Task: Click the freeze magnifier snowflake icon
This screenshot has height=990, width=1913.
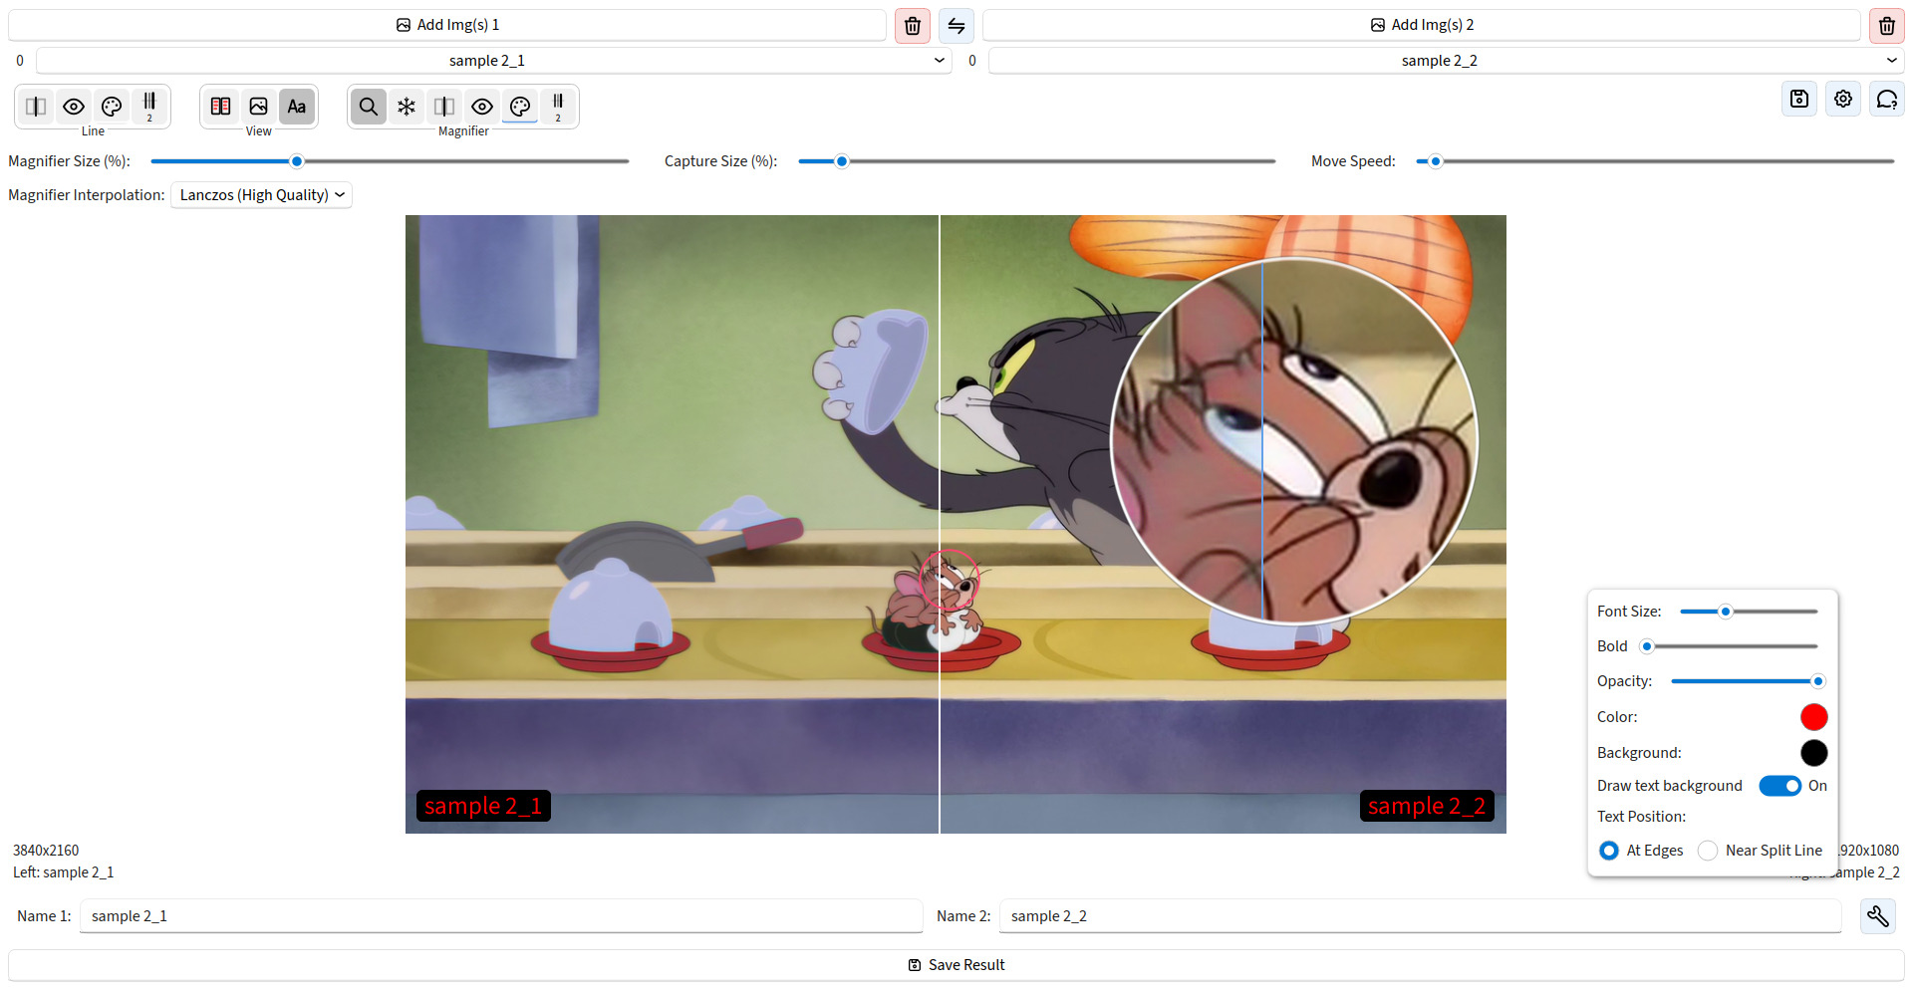Action: tap(406, 106)
